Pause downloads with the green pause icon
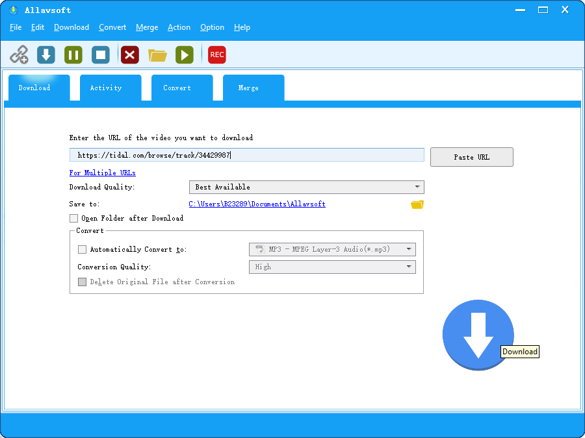 click(x=73, y=55)
